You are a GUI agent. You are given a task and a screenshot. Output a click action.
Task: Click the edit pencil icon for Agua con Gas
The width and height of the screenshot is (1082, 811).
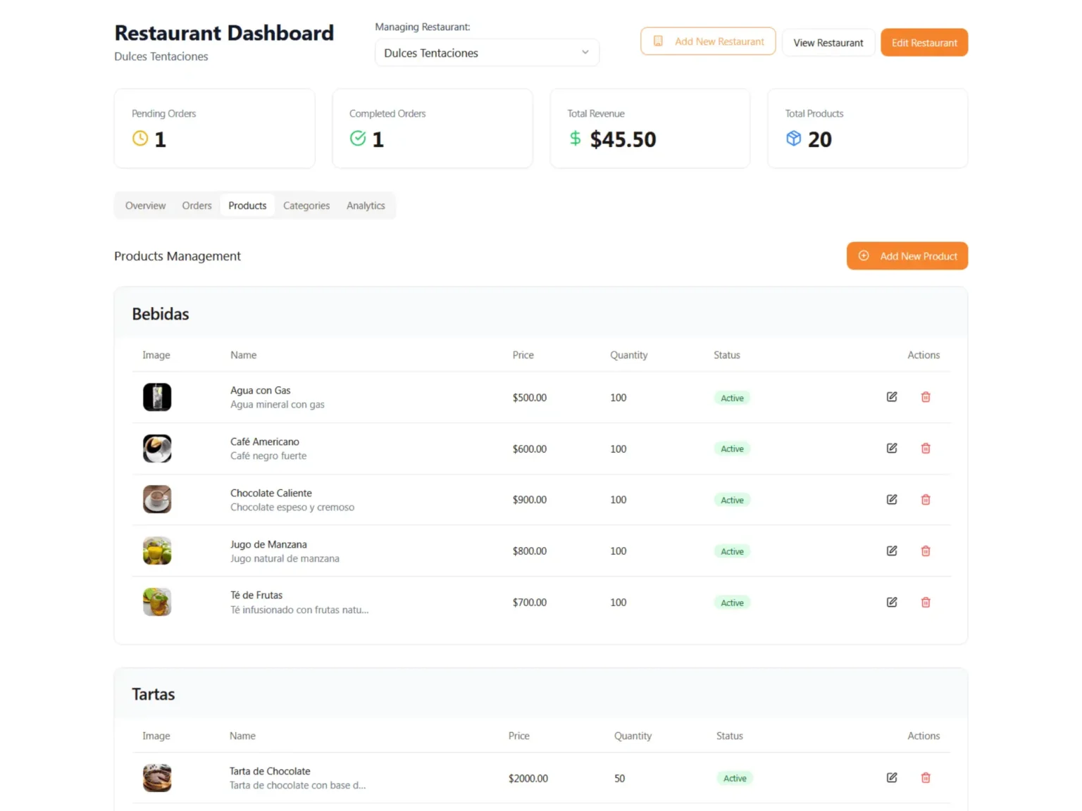pyautogui.click(x=891, y=396)
